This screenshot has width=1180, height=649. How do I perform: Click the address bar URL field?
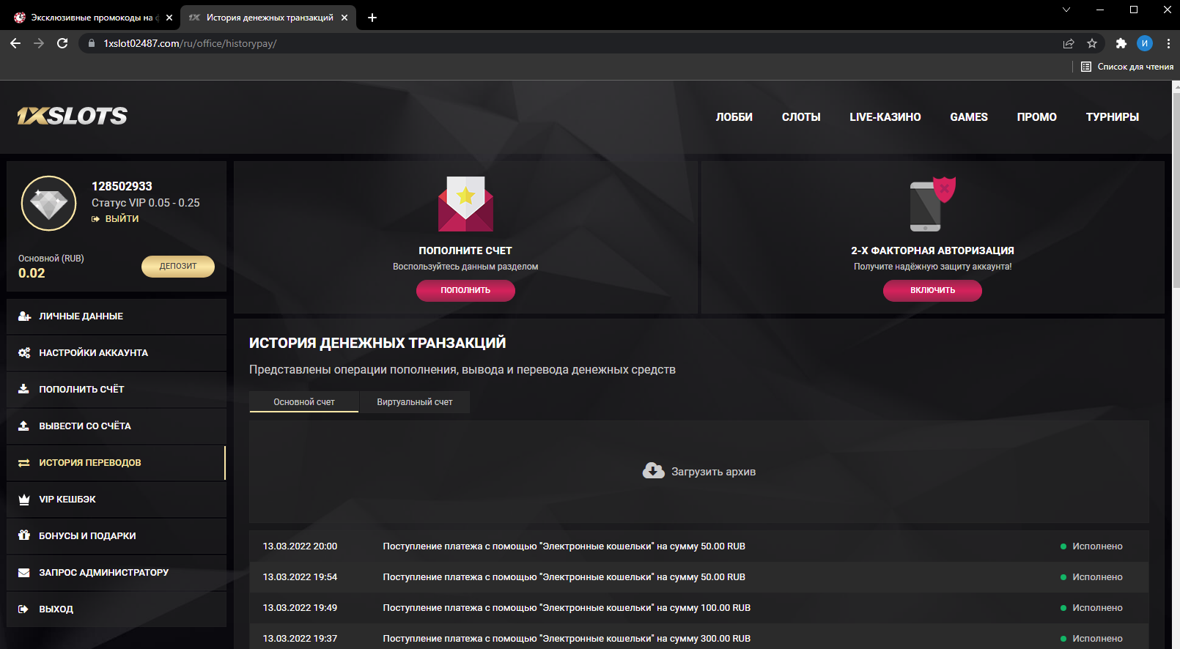[x=513, y=43]
